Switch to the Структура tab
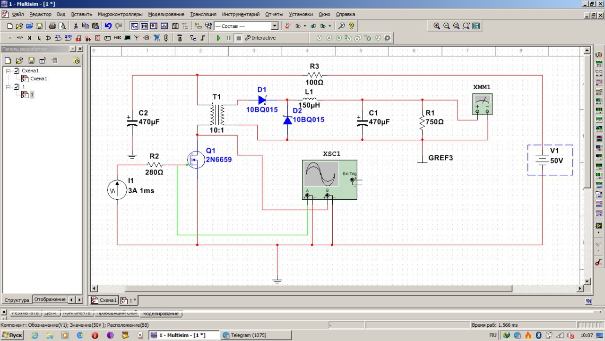 tap(17, 300)
